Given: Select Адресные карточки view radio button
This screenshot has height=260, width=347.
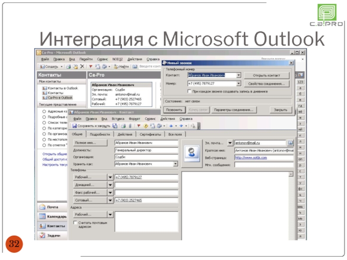Looking at the screenshot, I should coord(44,111).
